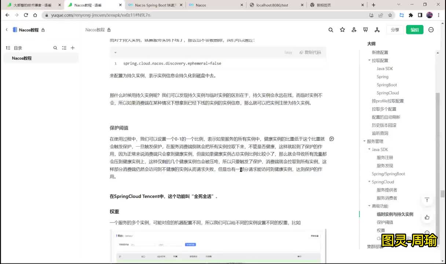
Task: Jump back to top of document
Action: coord(427,200)
